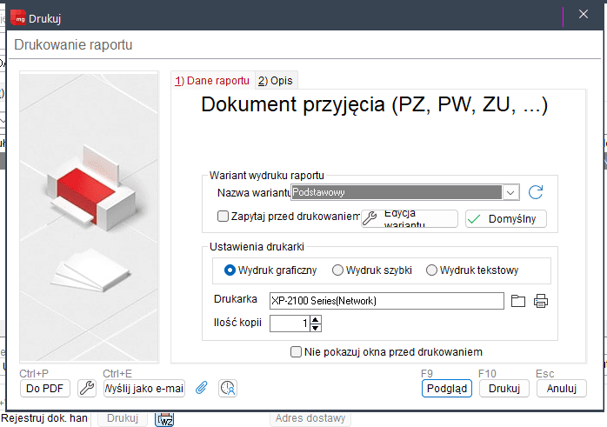
Task: Click the refresh variants icon
Action: [536, 192]
